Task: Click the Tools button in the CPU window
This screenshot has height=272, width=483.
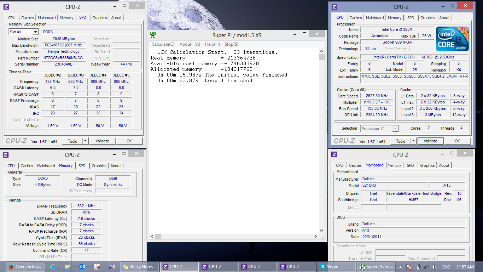Action: tap(401, 141)
